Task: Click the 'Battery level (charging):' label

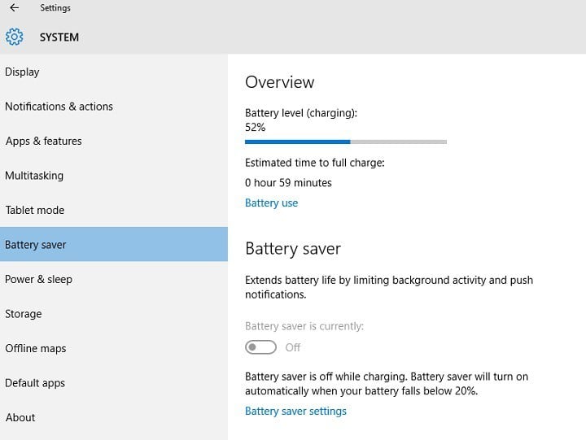Action: pyautogui.click(x=301, y=113)
